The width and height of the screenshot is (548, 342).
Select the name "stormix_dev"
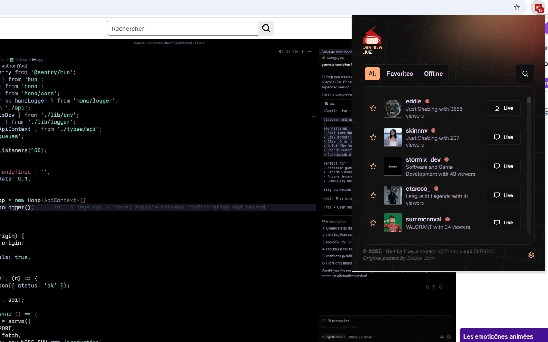(x=423, y=159)
